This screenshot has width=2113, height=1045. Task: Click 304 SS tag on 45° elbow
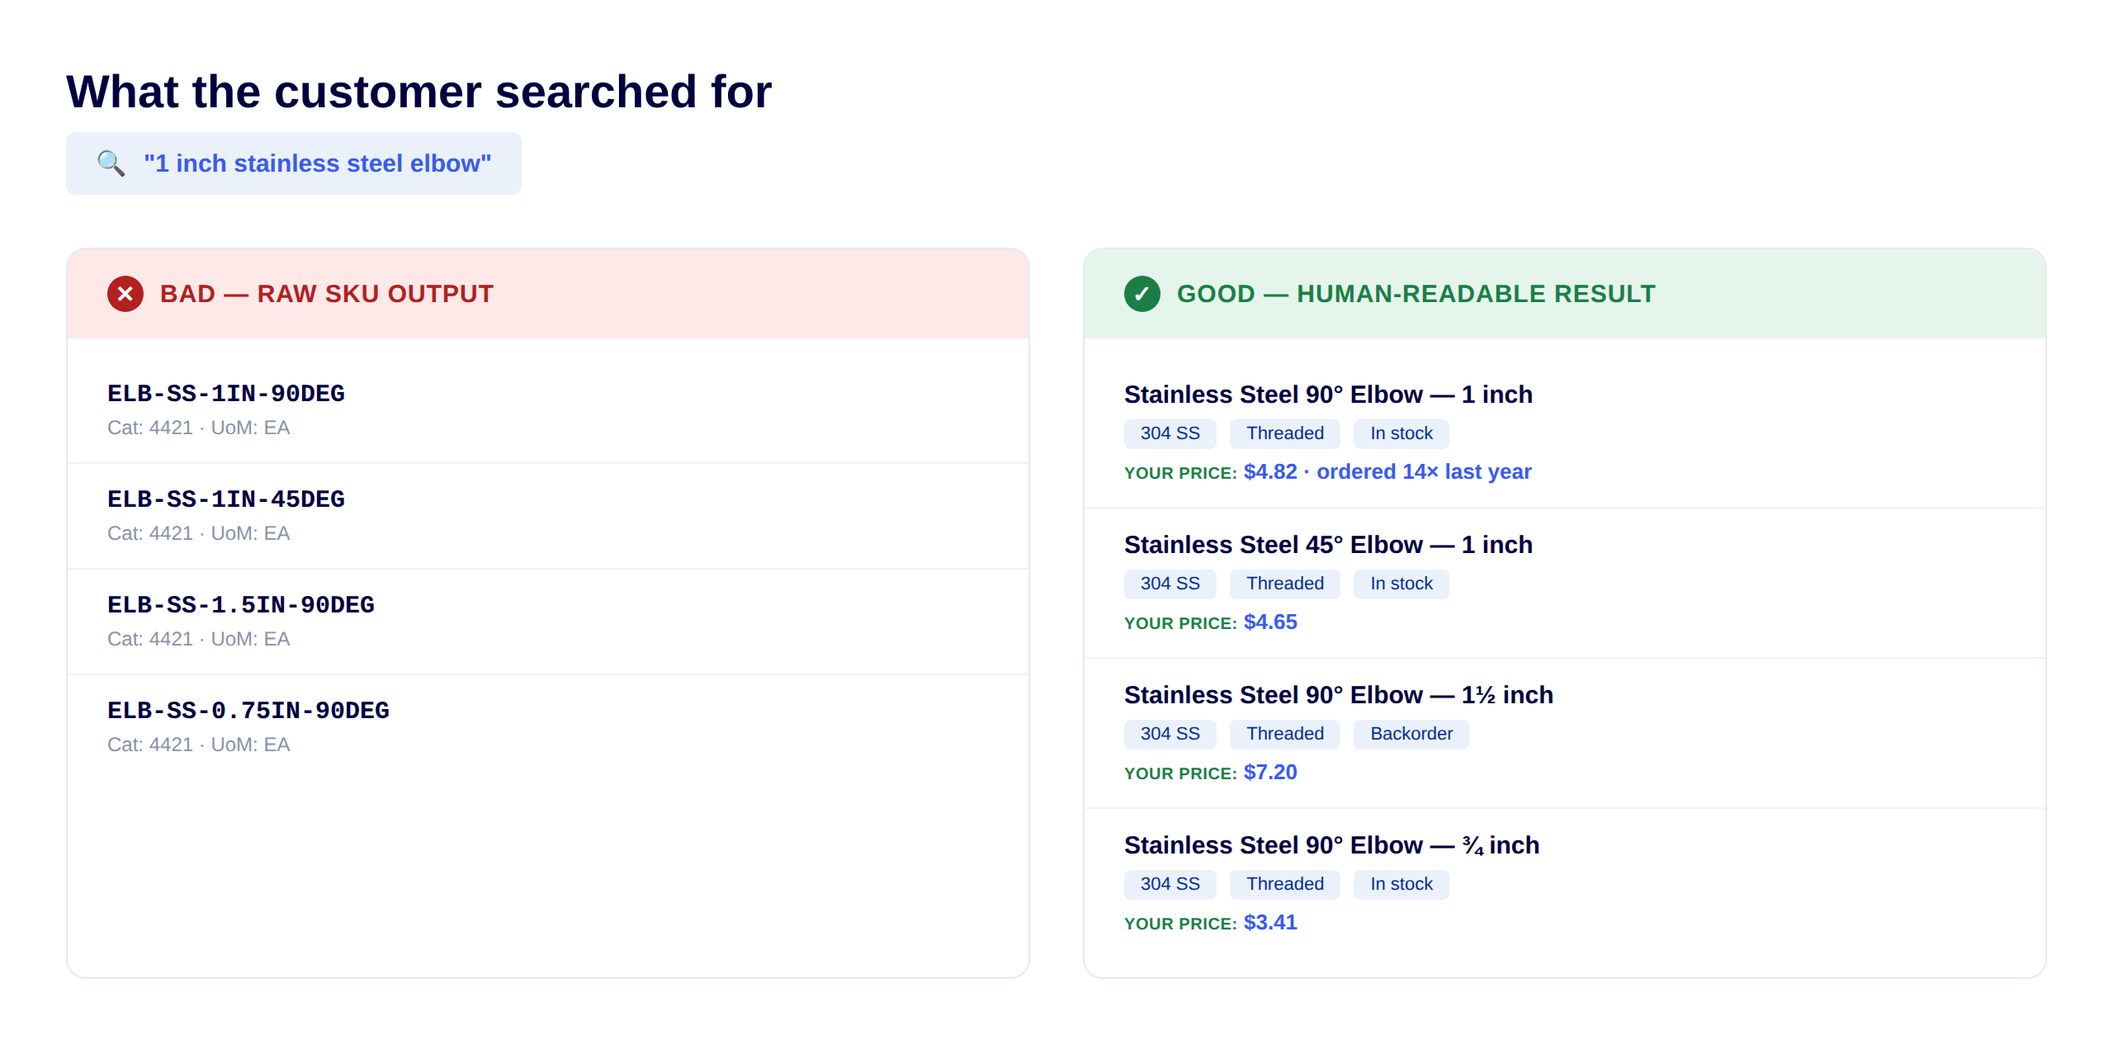click(1170, 584)
